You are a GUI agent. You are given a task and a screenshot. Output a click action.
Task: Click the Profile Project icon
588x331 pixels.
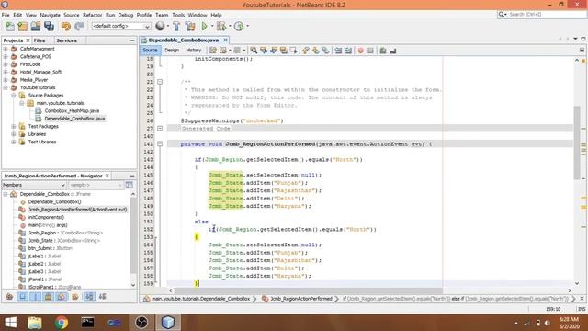[239, 26]
